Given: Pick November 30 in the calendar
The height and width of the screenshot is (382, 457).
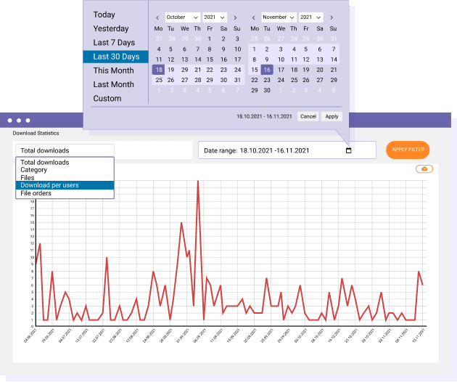Looking at the screenshot, I should [267, 91].
